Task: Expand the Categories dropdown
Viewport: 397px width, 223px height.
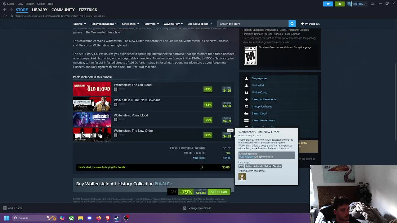Action: pos(130,24)
